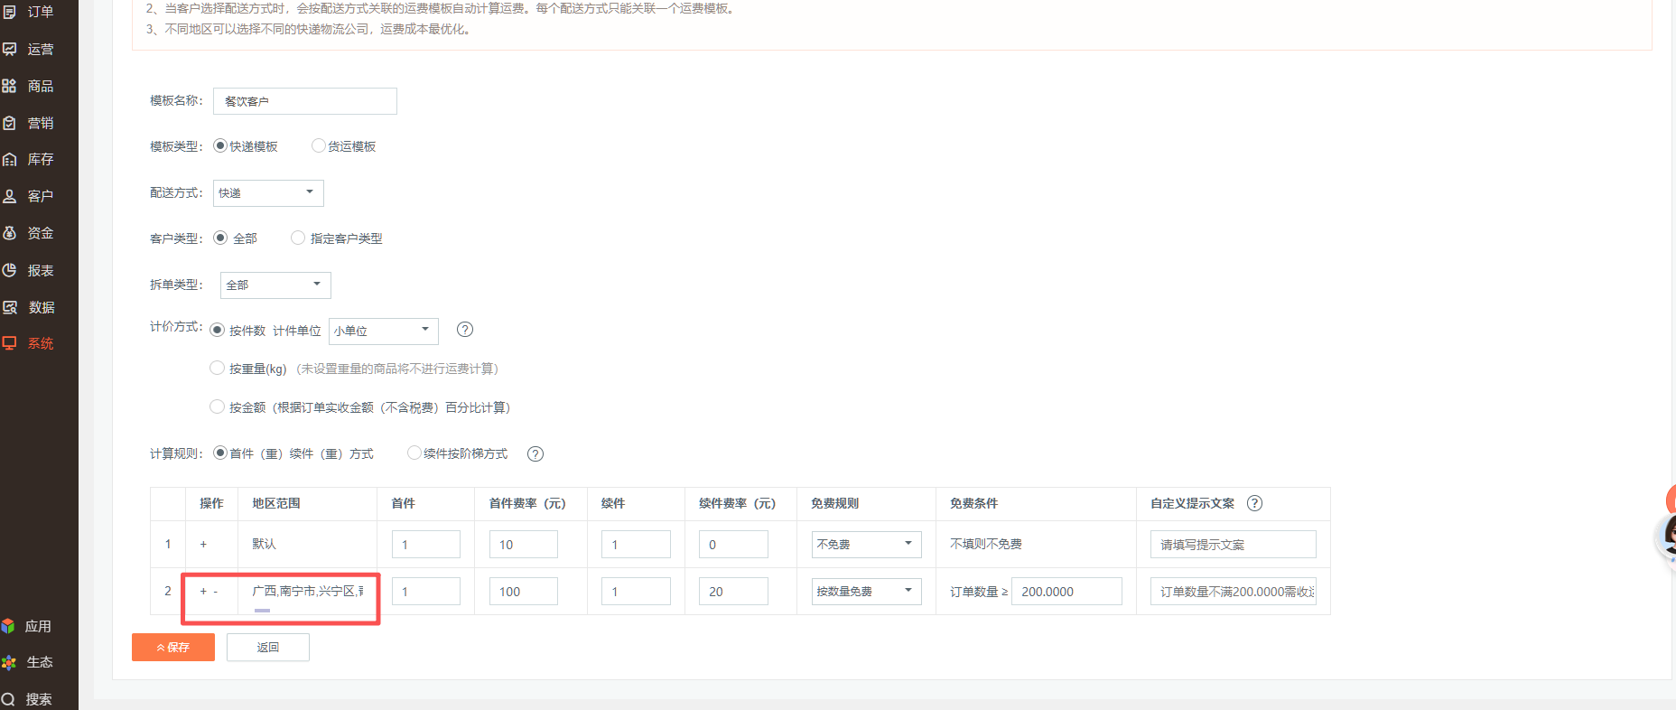
Task: Click the 首件费率 field showing 10
Action: (x=524, y=544)
